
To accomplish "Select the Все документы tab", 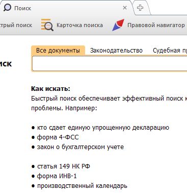I will 58,51.
